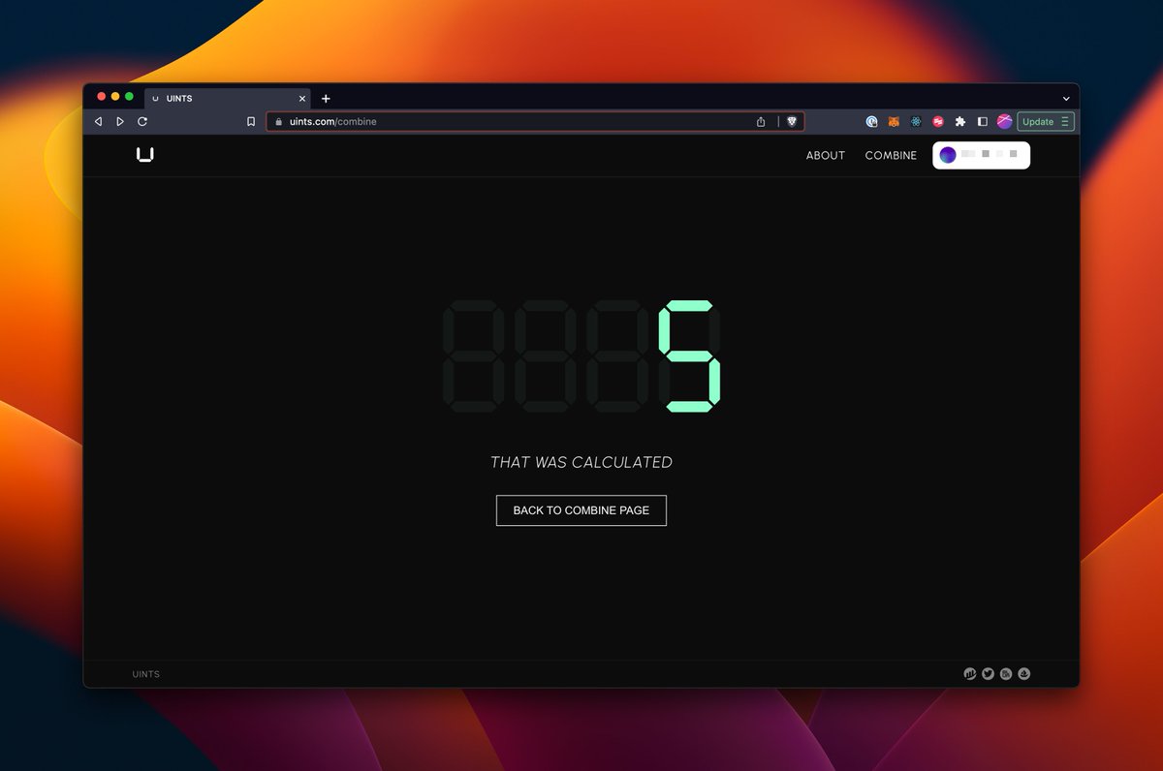Open the browser profile avatar

pos(1004,122)
